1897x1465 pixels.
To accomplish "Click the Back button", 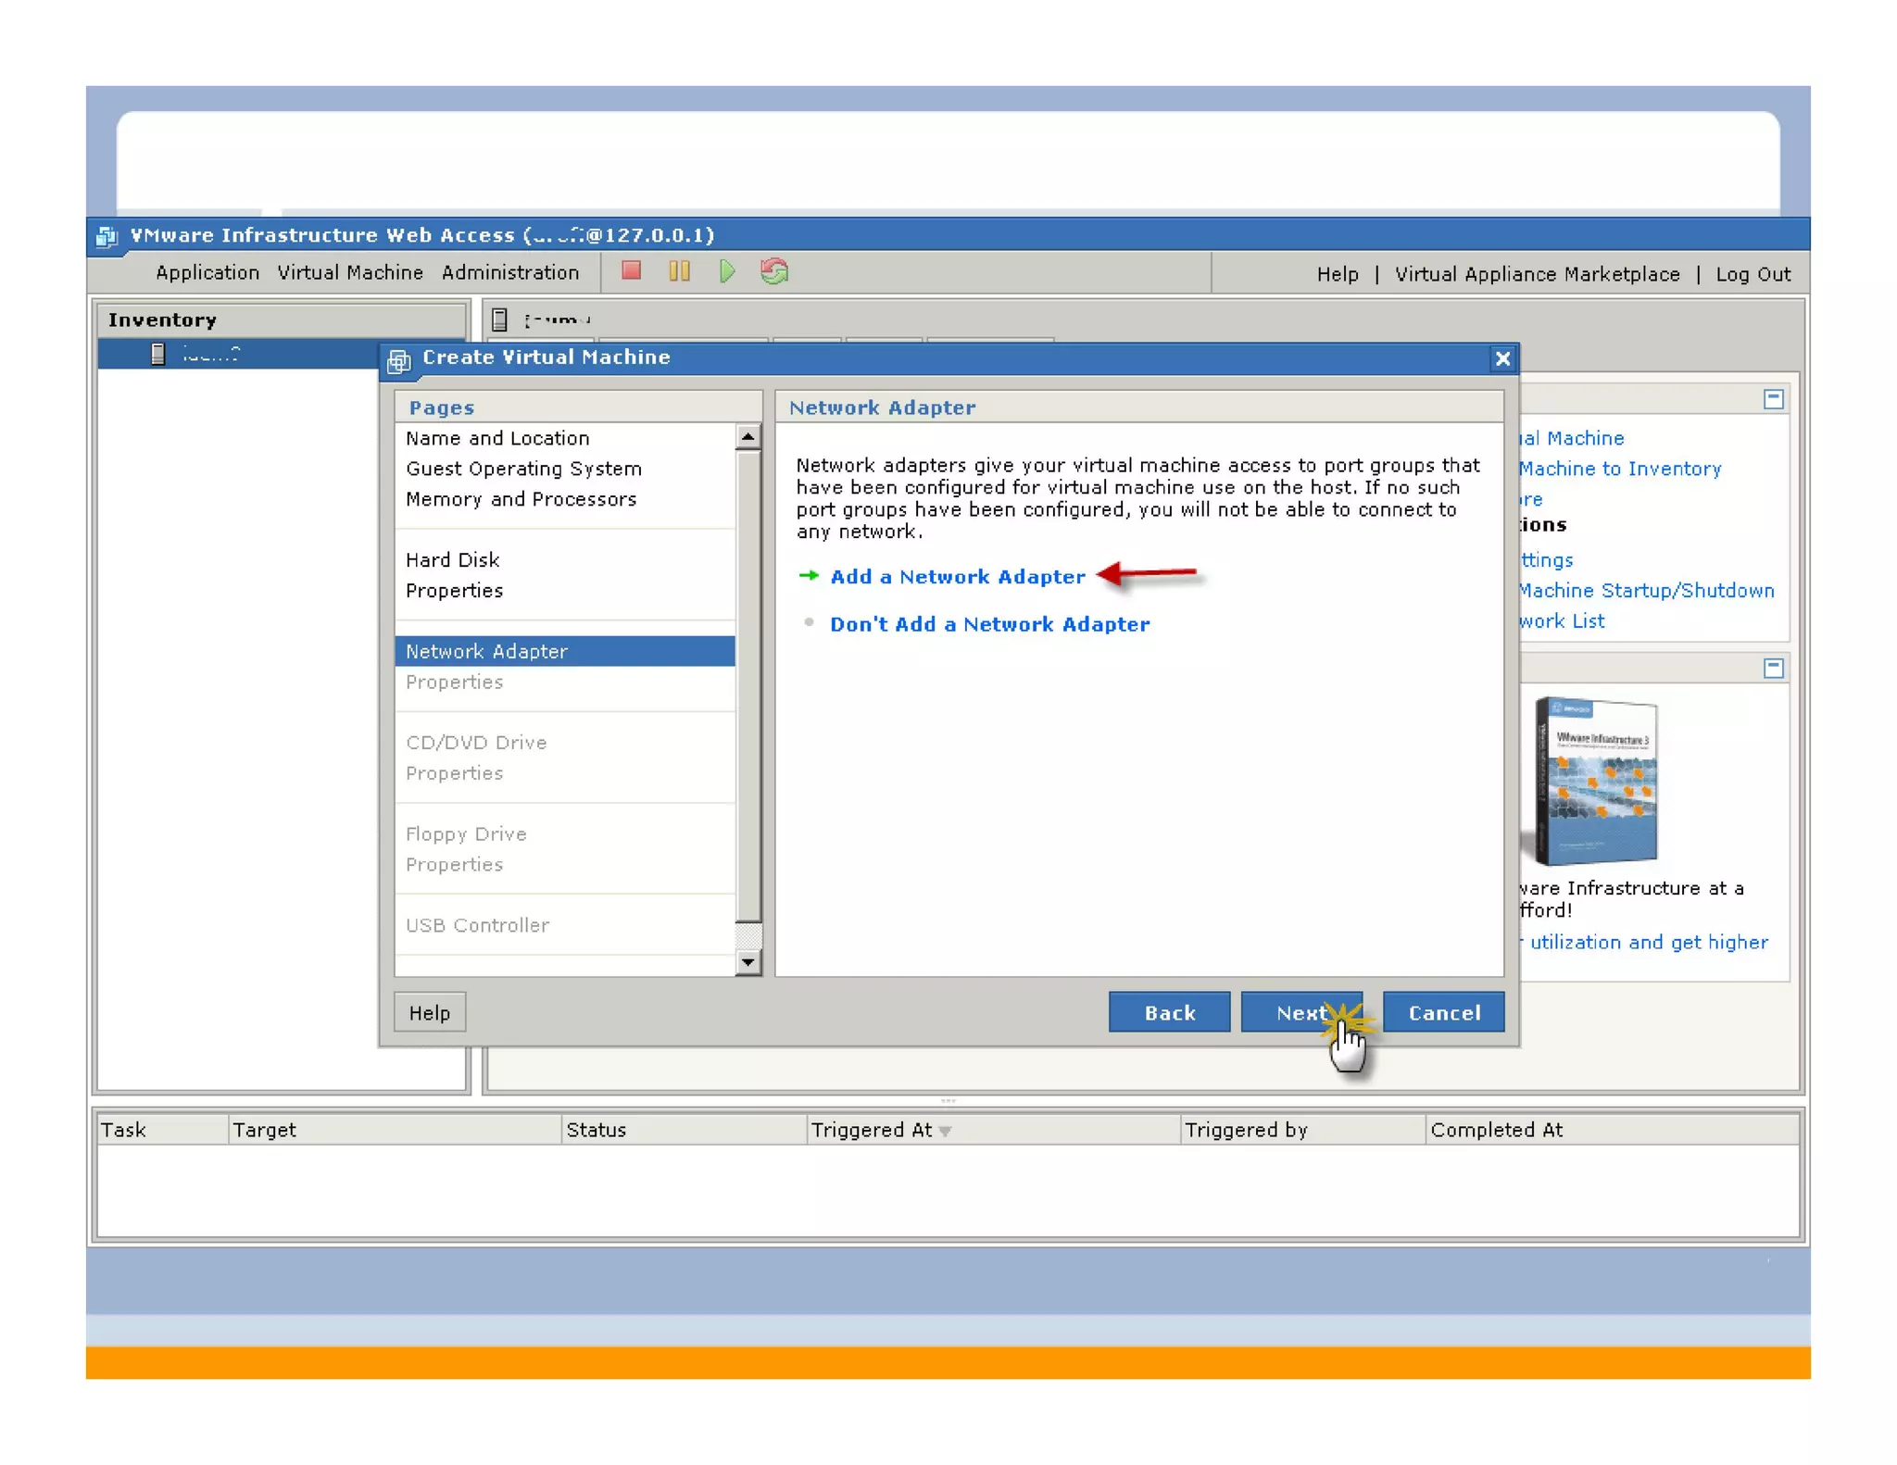I will click(x=1169, y=1012).
